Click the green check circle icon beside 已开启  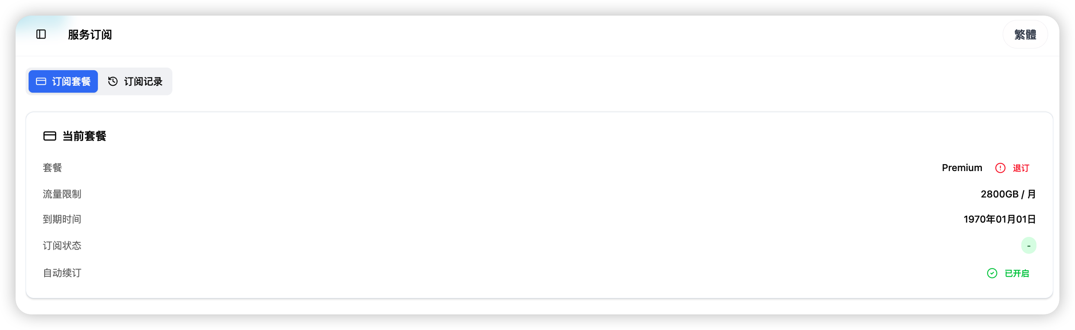click(x=992, y=273)
